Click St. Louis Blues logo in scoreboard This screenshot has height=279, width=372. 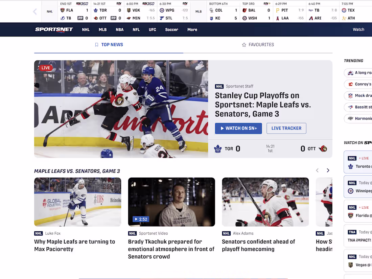[162, 18]
